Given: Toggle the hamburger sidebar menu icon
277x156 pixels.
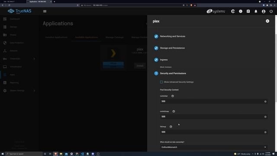Looking at the screenshot, I should tap(45, 11).
